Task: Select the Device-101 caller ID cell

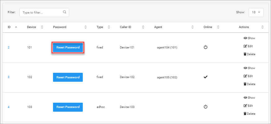Action: coord(127,47)
